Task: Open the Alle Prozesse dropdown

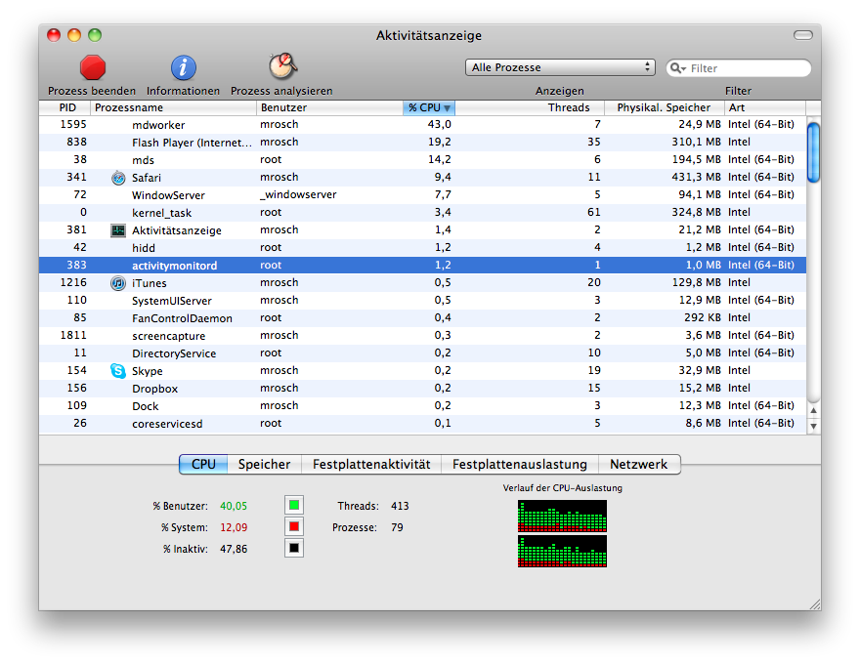Action: pyautogui.click(x=560, y=67)
